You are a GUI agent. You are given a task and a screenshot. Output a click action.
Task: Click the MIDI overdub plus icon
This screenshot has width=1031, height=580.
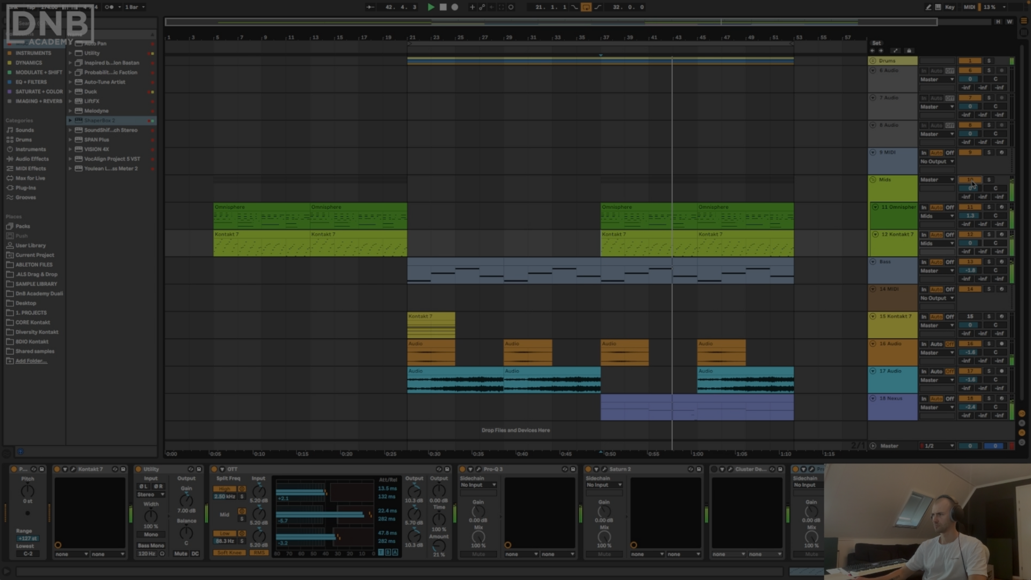472,7
